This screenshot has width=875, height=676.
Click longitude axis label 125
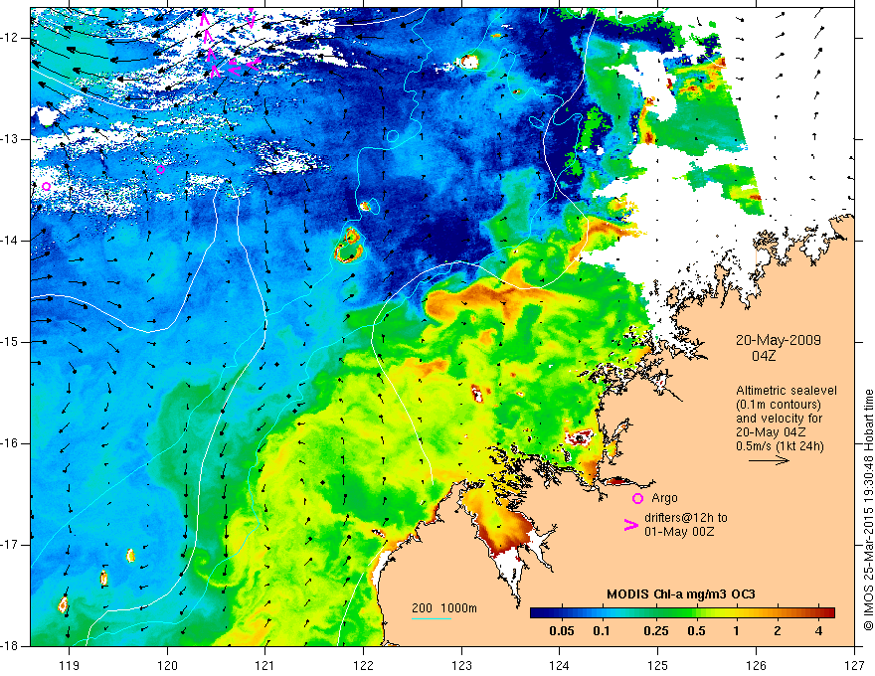pyautogui.click(x=658, y=665)
